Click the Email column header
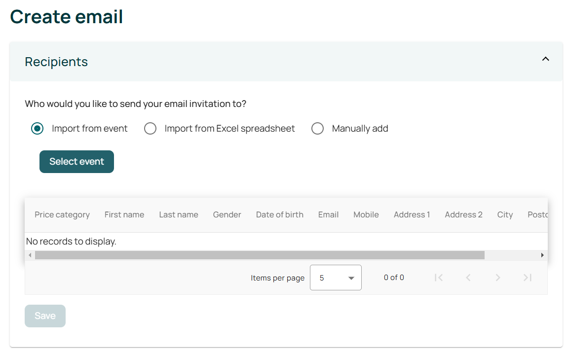 tap(328, 215)
